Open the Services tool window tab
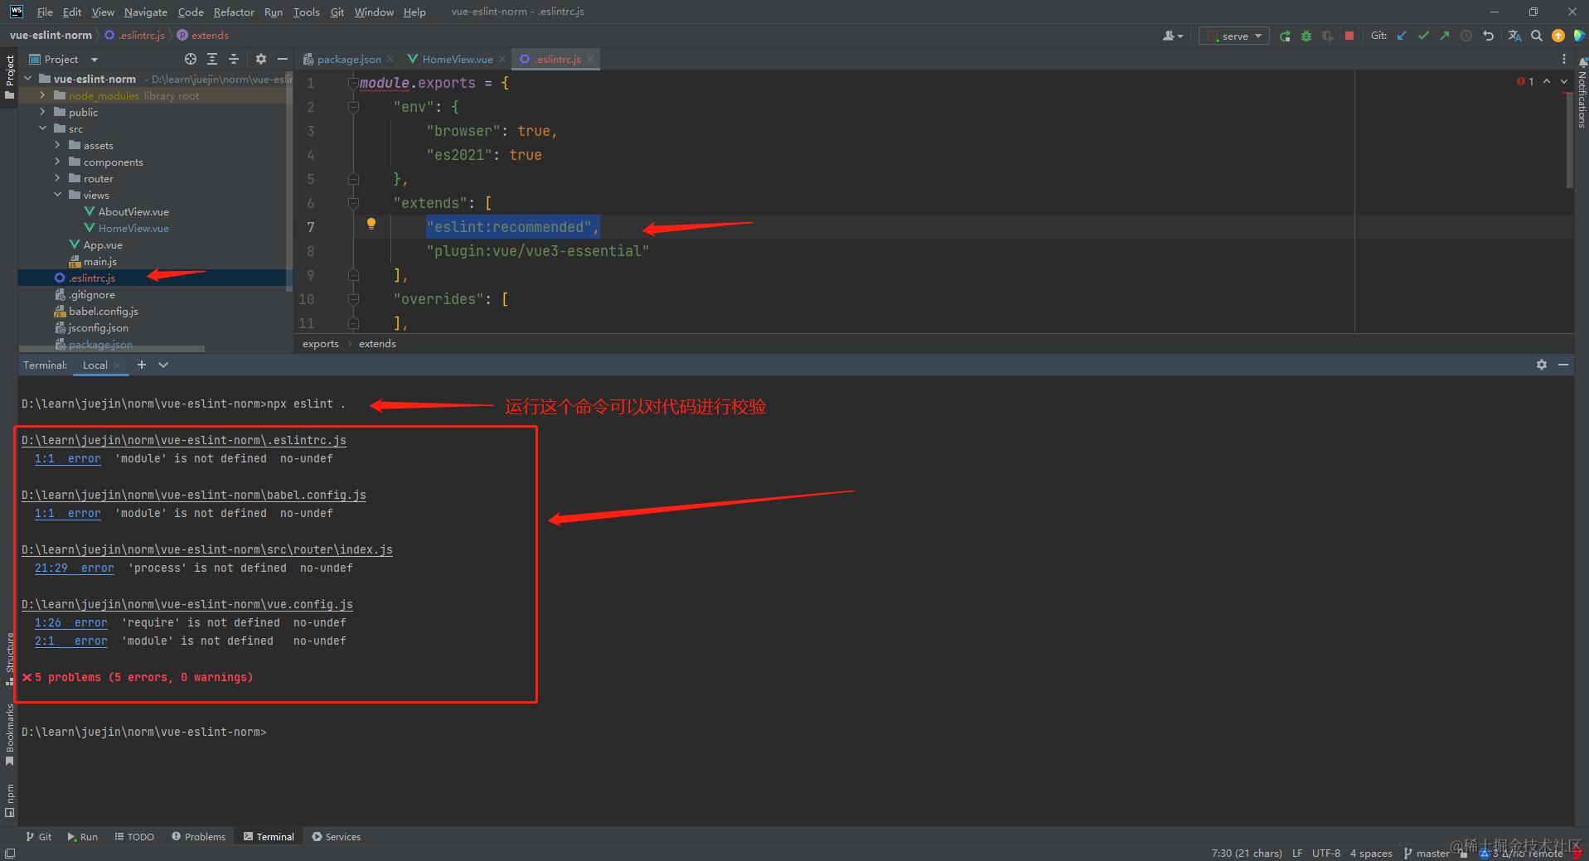1589x861 pixels. pos(336,837)
